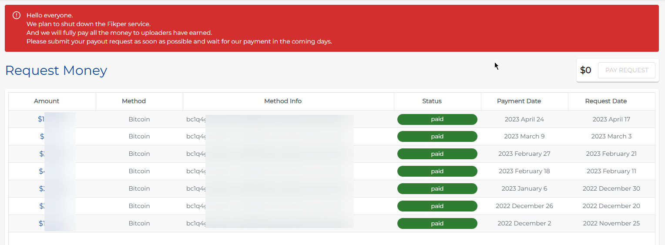665x245 pixels.
Task: Click paid status for 2023 January 6 payment
Action: tap(437, 188)
